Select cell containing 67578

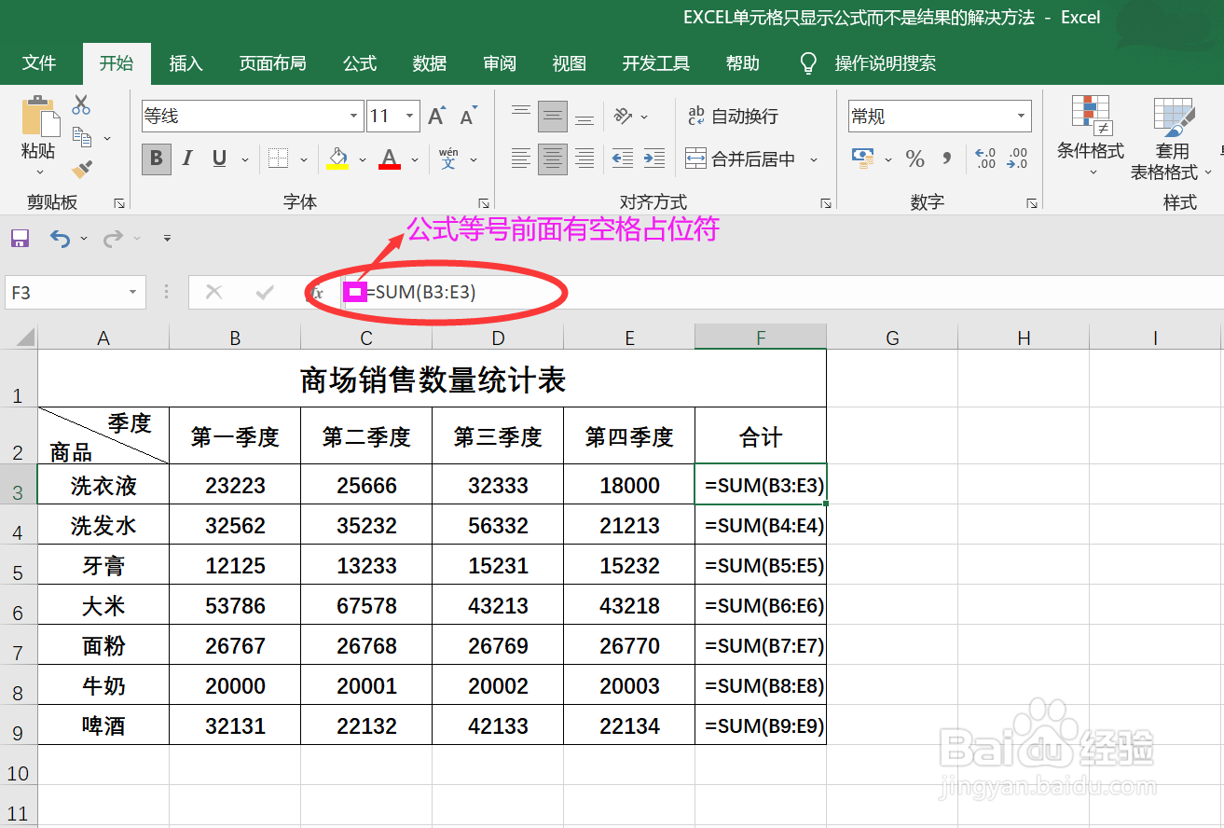click(x=366, y=606)
